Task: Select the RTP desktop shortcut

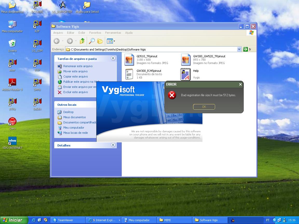Action: point(37,65)
